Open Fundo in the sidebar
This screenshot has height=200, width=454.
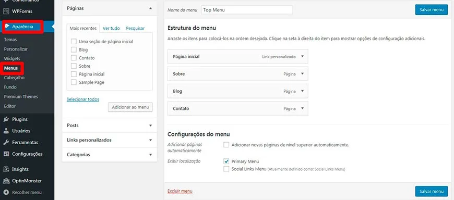pyautogui.click(x=10, y=87)
